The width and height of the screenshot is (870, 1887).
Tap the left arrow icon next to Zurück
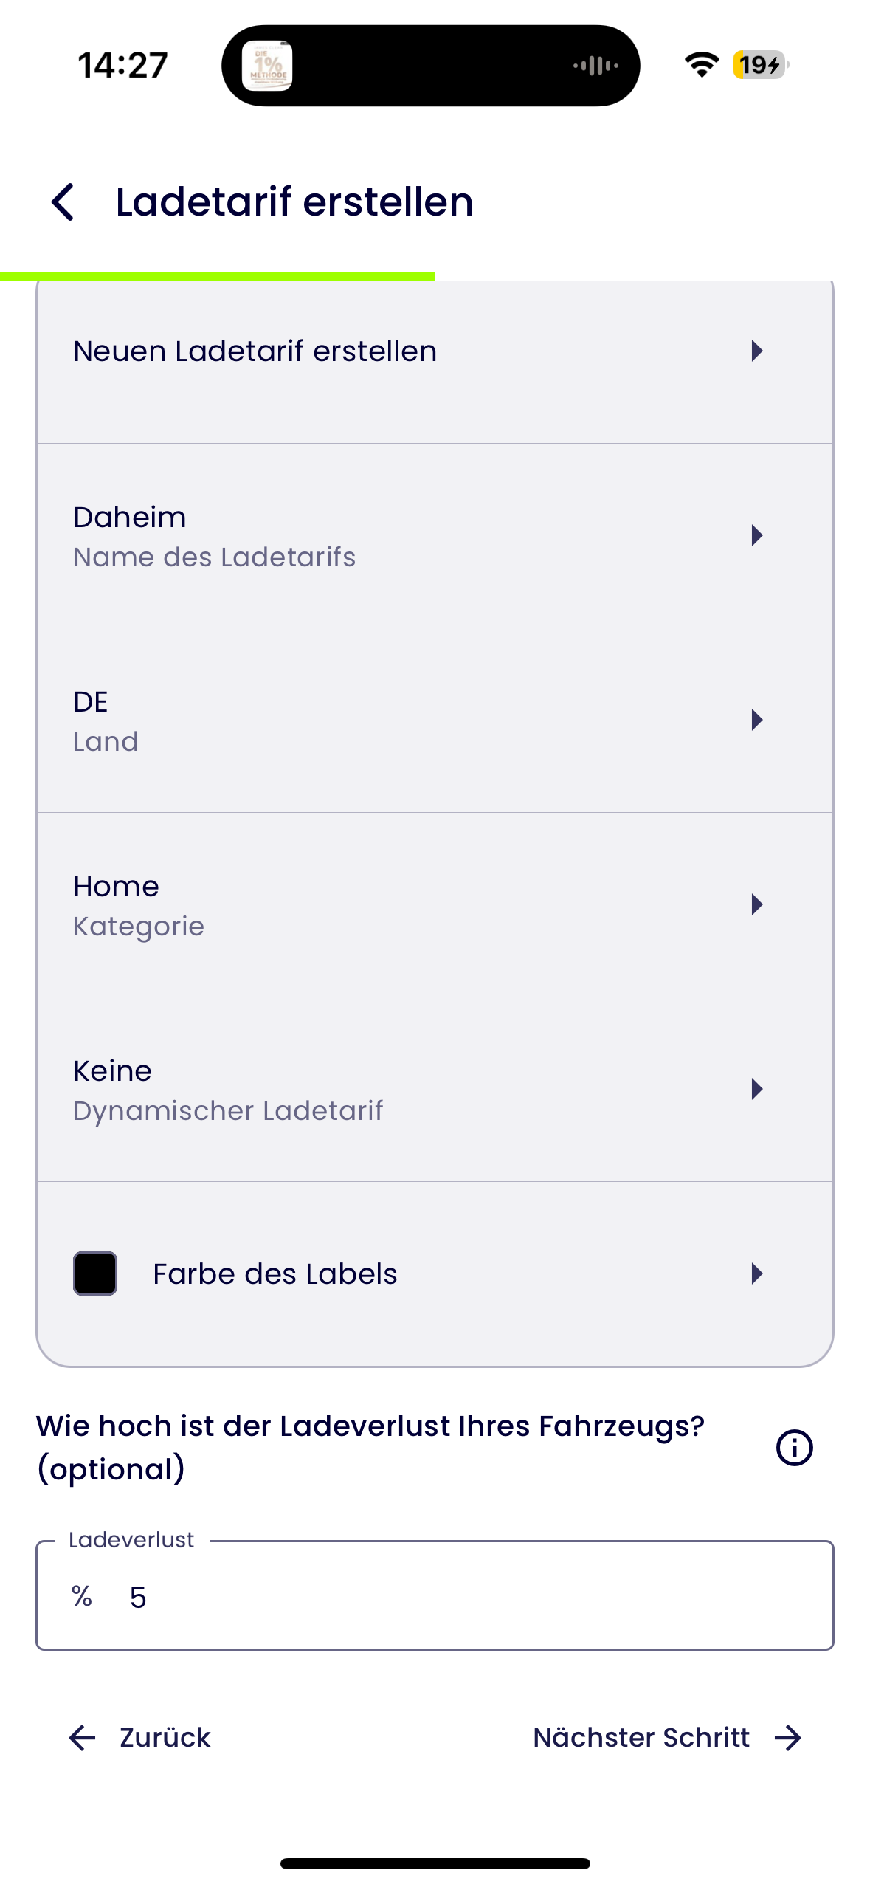[82, 1738]
